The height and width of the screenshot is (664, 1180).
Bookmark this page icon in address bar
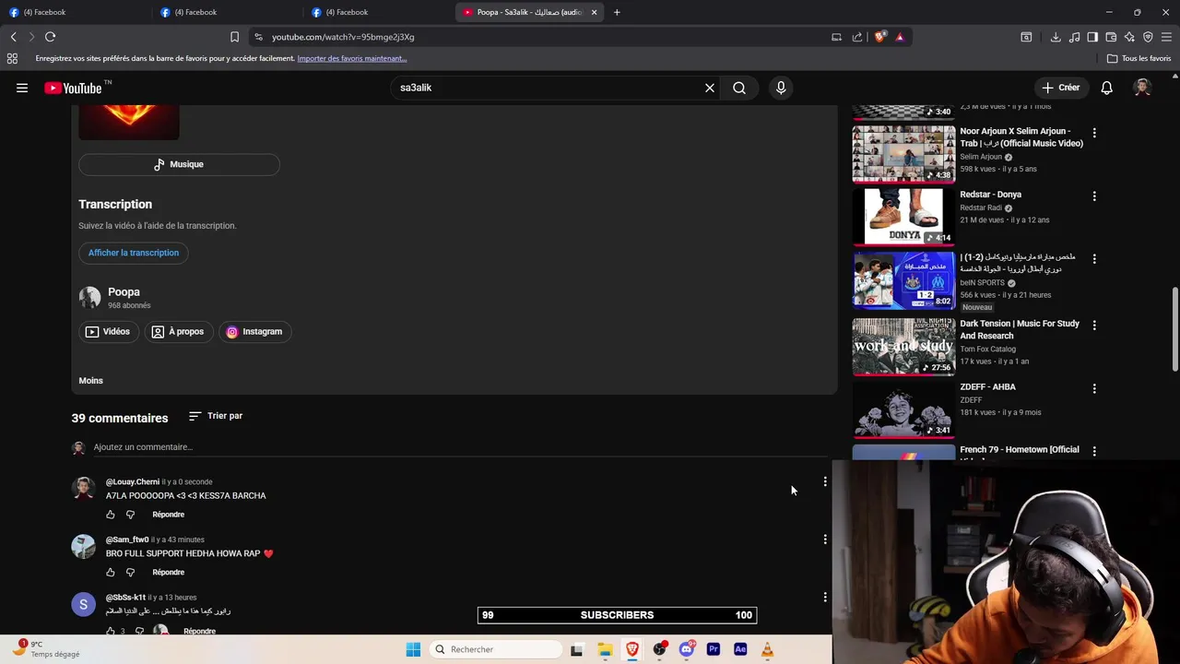(234, 37)
